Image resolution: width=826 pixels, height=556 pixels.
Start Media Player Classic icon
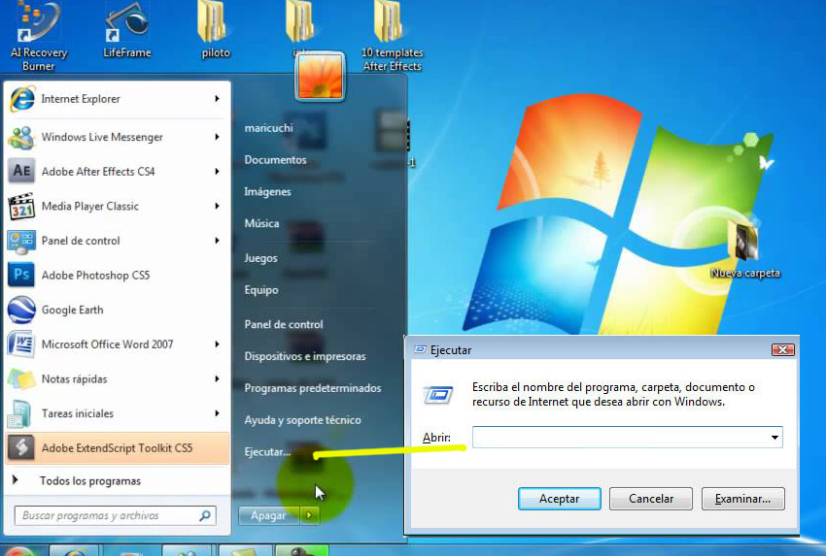tap(21, 207)
